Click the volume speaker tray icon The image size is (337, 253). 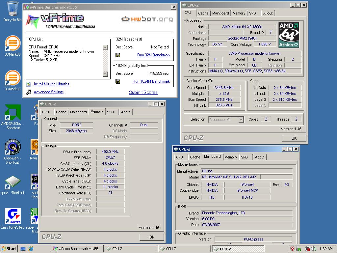coord(314,249)
